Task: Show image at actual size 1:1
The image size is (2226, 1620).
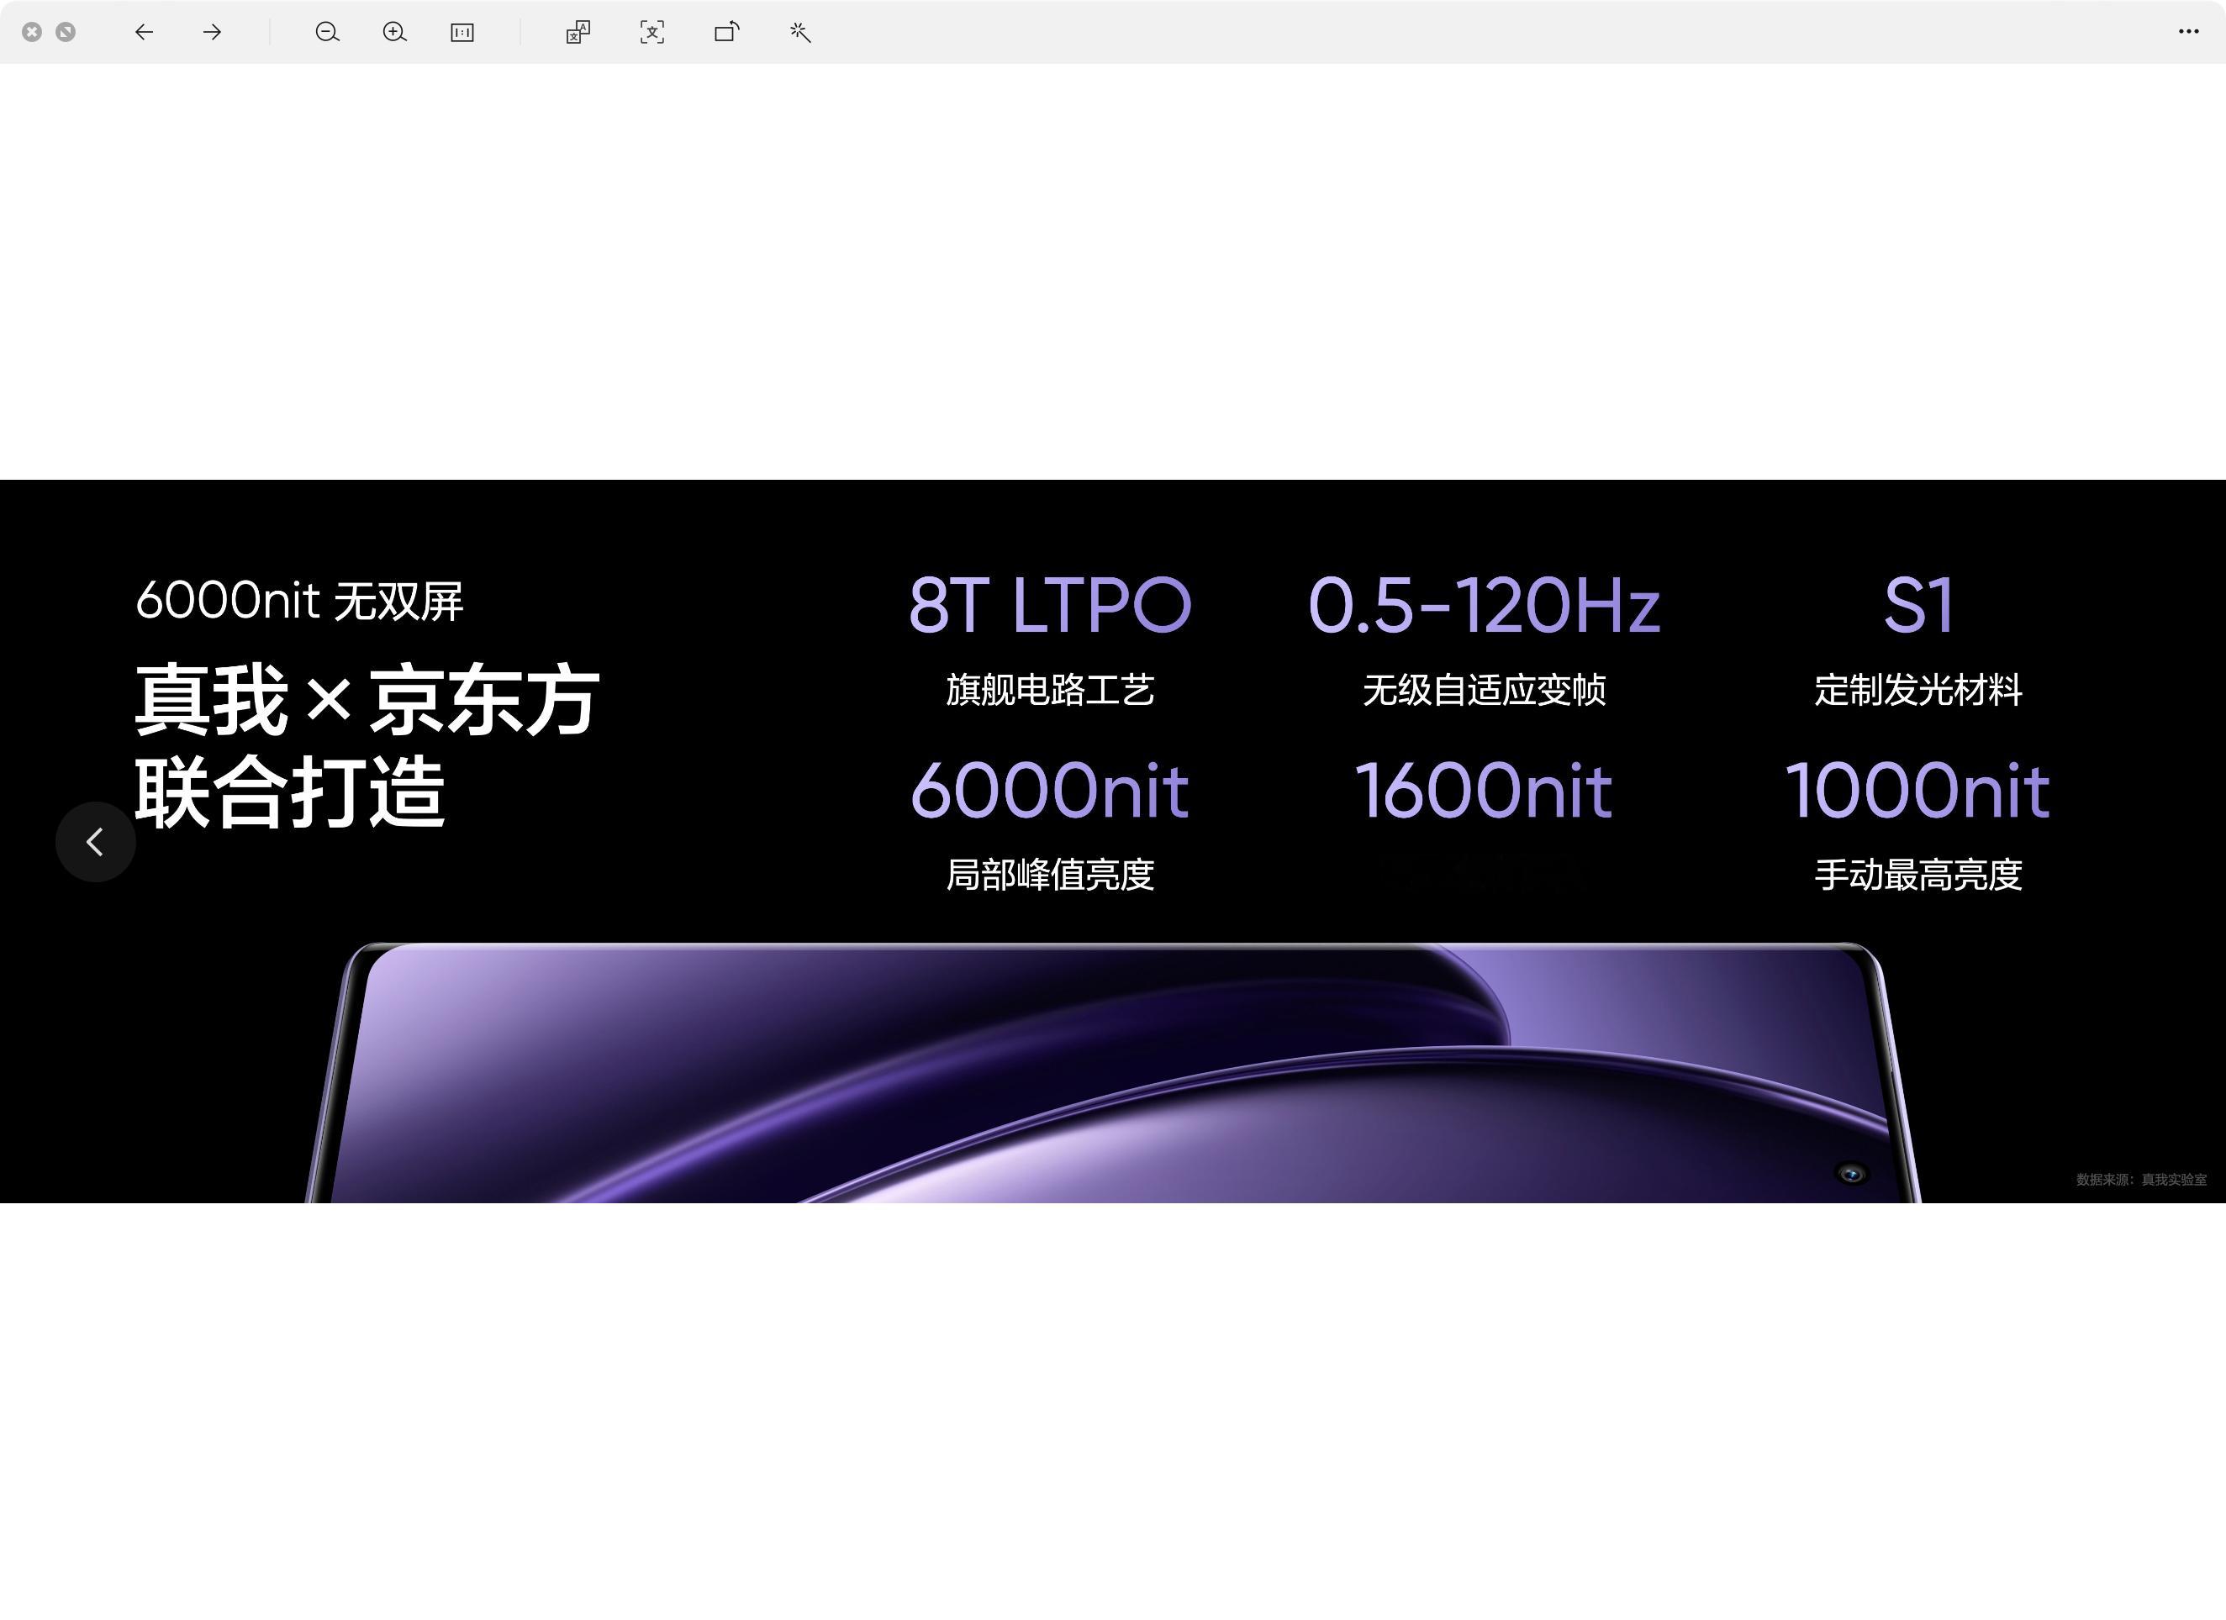Action: [462, 33]
